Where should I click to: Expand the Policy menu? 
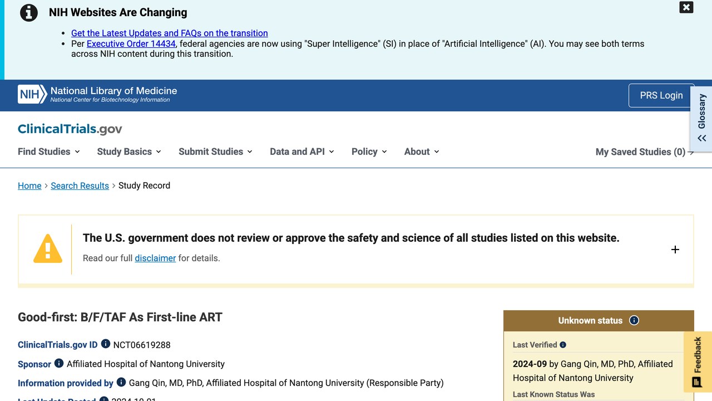[369, 151]
